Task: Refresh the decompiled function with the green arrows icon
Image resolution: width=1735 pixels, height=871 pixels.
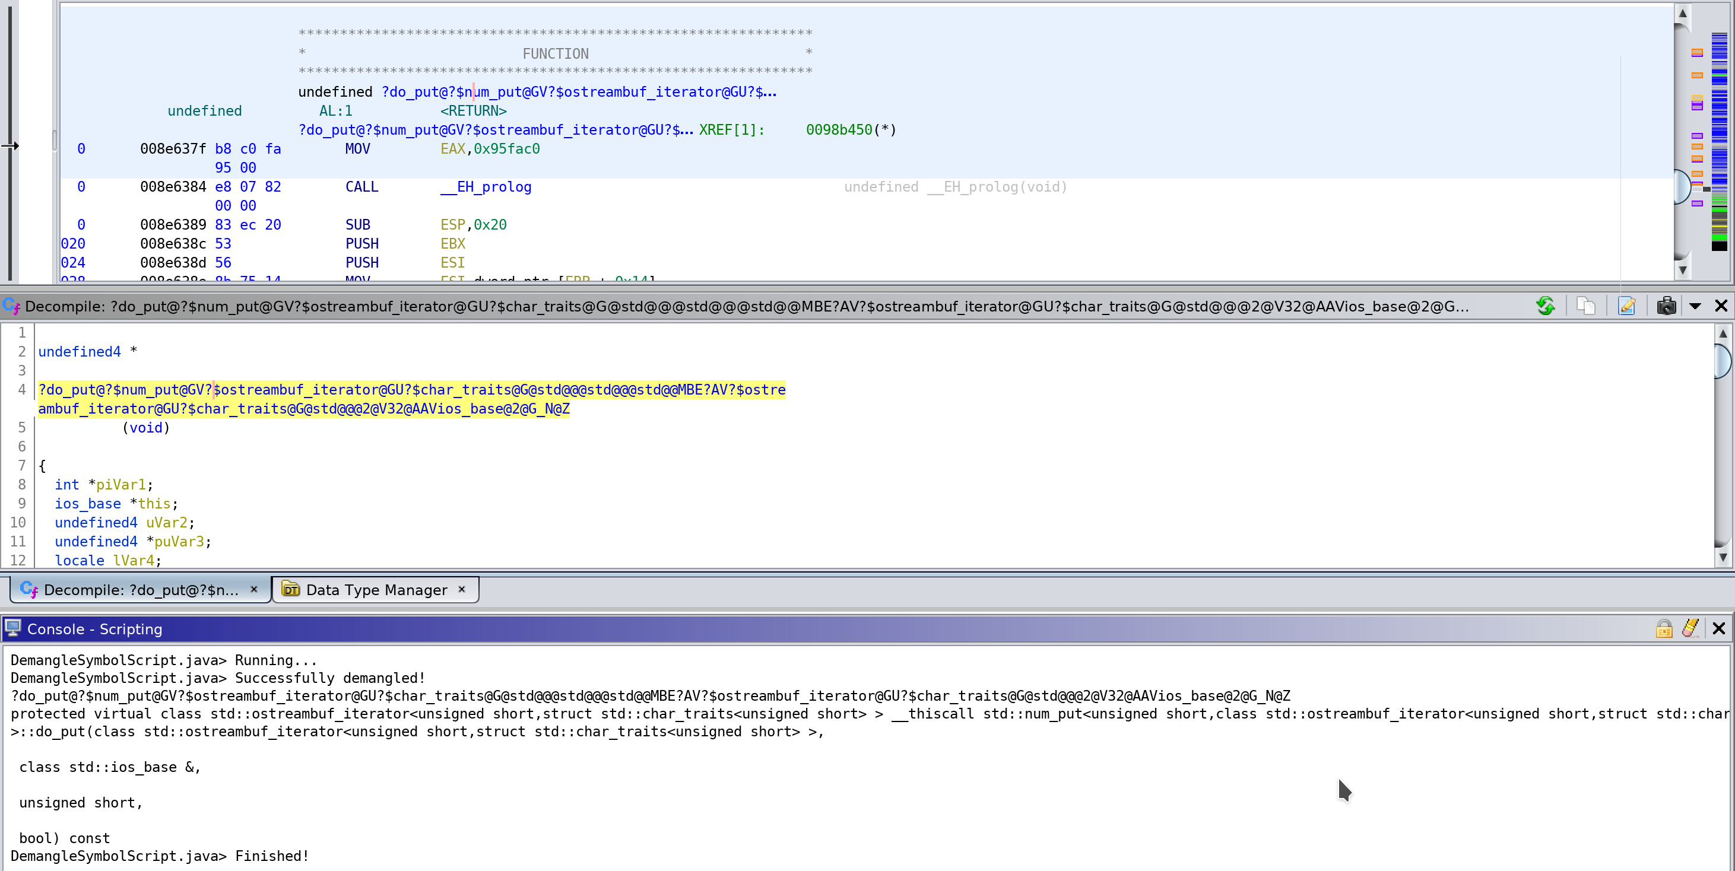Action: (1546, 306)
